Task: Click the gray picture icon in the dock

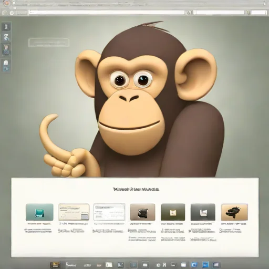Action: point(120,265)
